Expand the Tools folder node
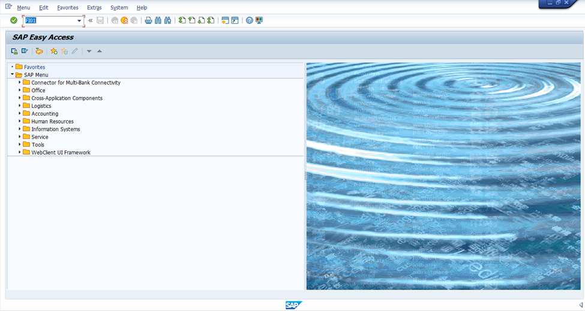 (x=19, y=144)
